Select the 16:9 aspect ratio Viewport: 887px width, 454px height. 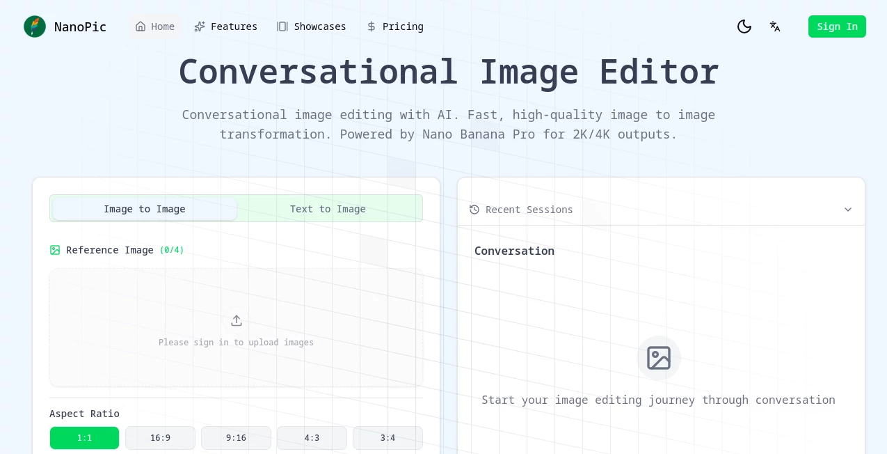point(160,438)
